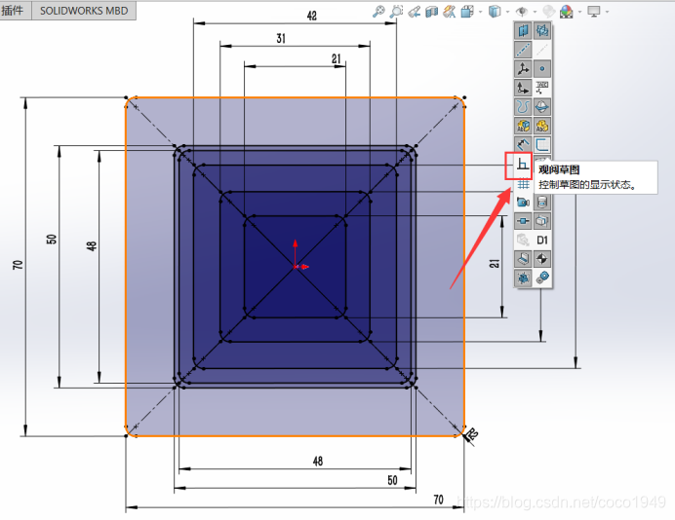Click the Section View icon
The width and height of the screenshot is (675, 520).
(x=431, y=12)
